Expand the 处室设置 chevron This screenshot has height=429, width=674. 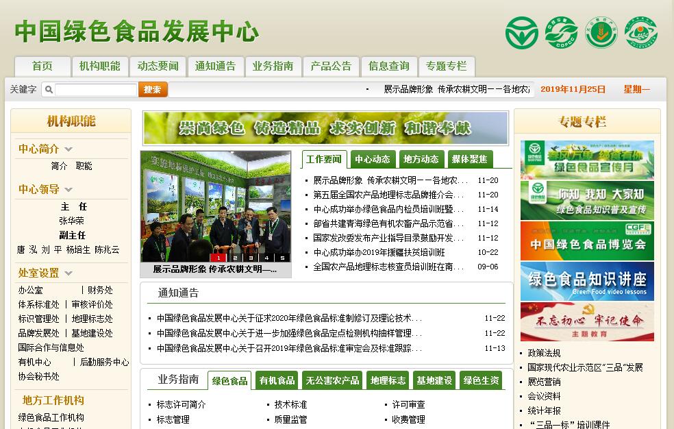(68, 273)
